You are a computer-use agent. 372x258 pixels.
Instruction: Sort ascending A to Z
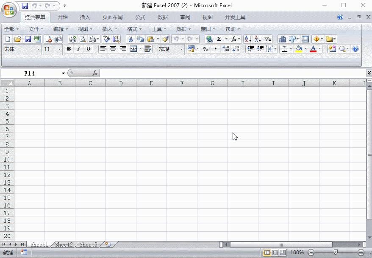pos(248,39)
